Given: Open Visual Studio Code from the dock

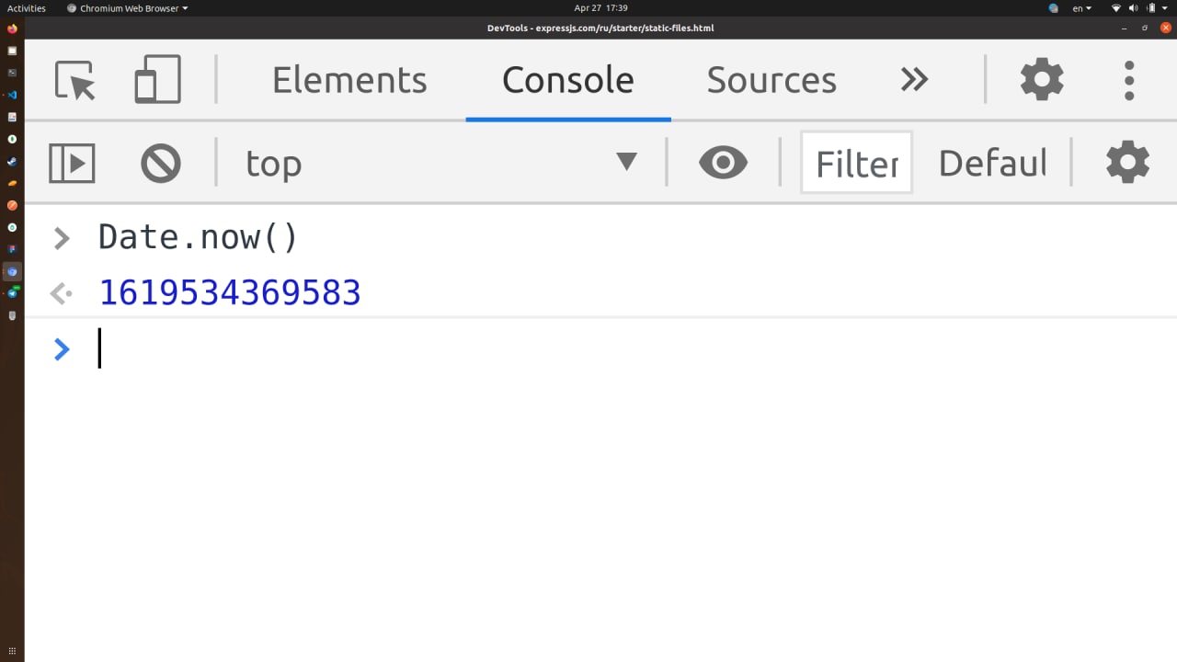Looking at the screenshot, I should click(x=12, y=95).
